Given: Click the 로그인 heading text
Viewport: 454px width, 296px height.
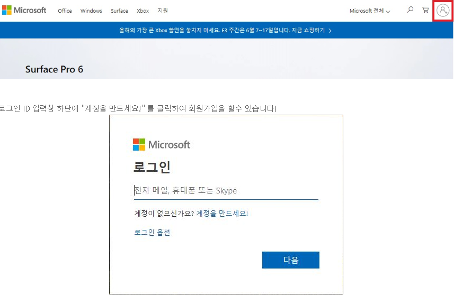Looking at the screenshot, I should [x=152, y=167].
